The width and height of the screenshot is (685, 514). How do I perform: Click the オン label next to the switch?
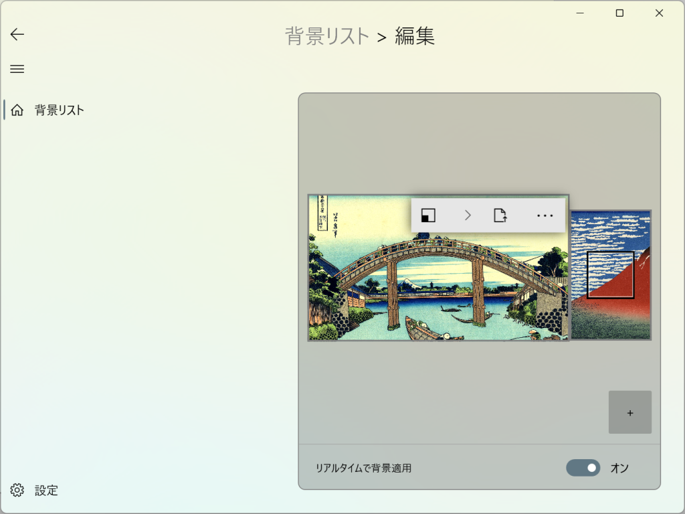pos(619,468)
